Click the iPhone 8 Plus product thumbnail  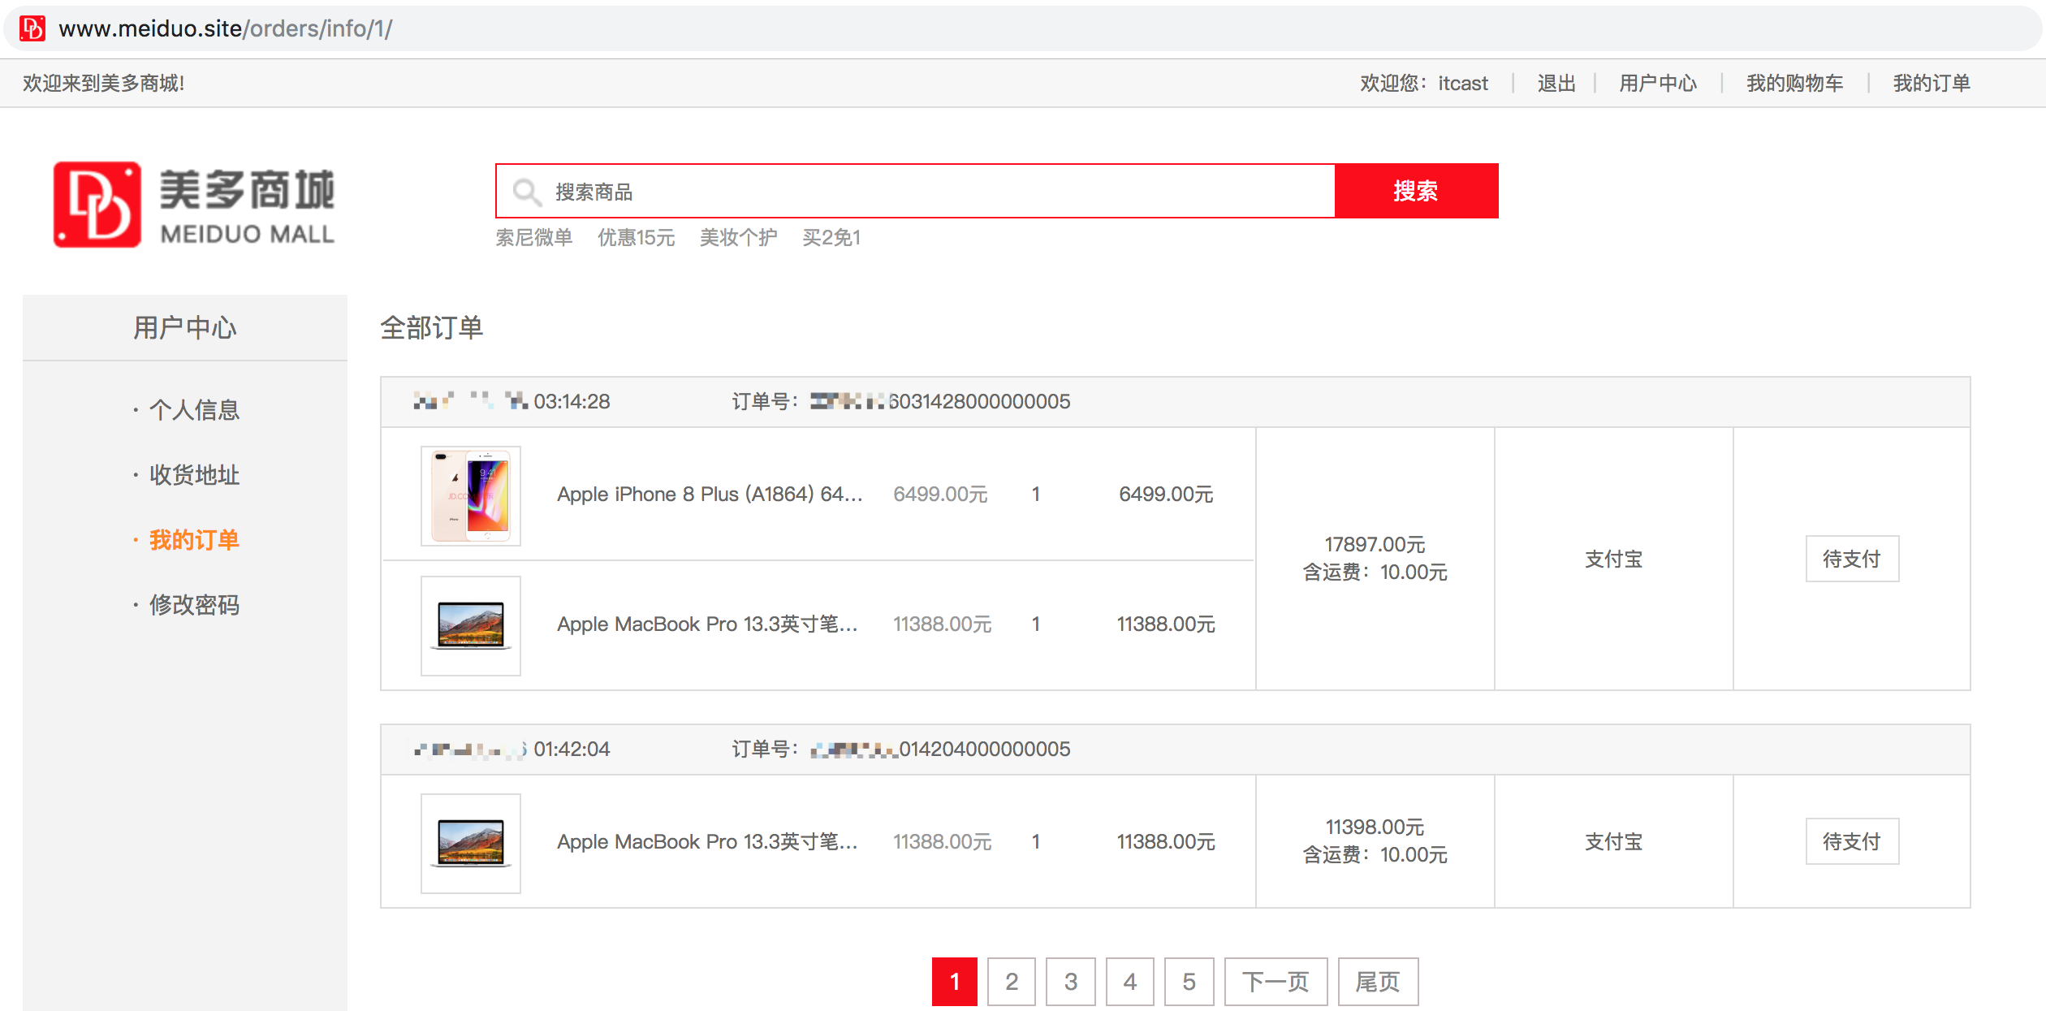471,495
